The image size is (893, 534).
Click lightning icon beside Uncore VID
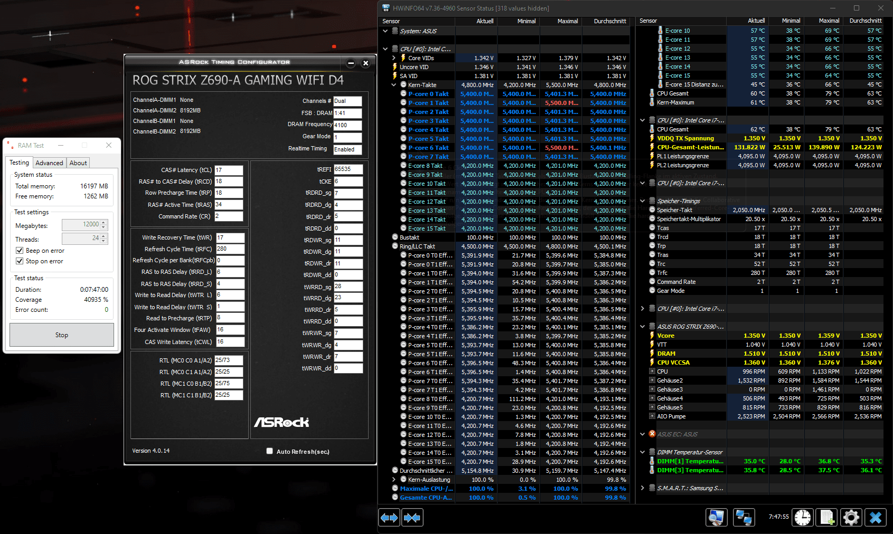(x=394, y=67)
